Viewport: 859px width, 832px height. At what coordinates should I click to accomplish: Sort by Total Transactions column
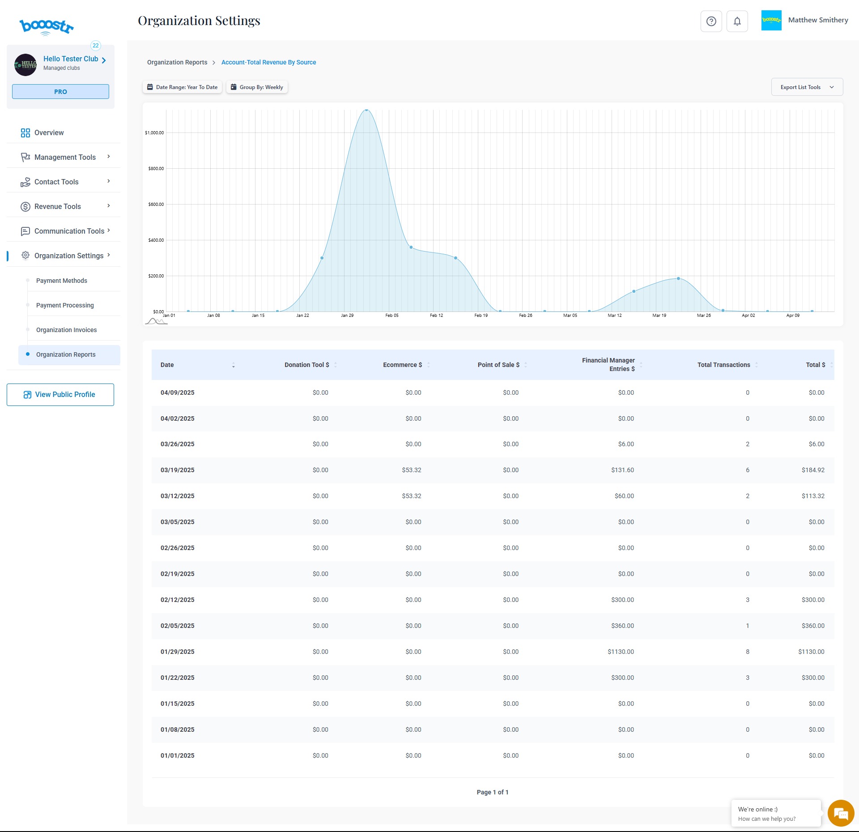[x=756, y=365]
